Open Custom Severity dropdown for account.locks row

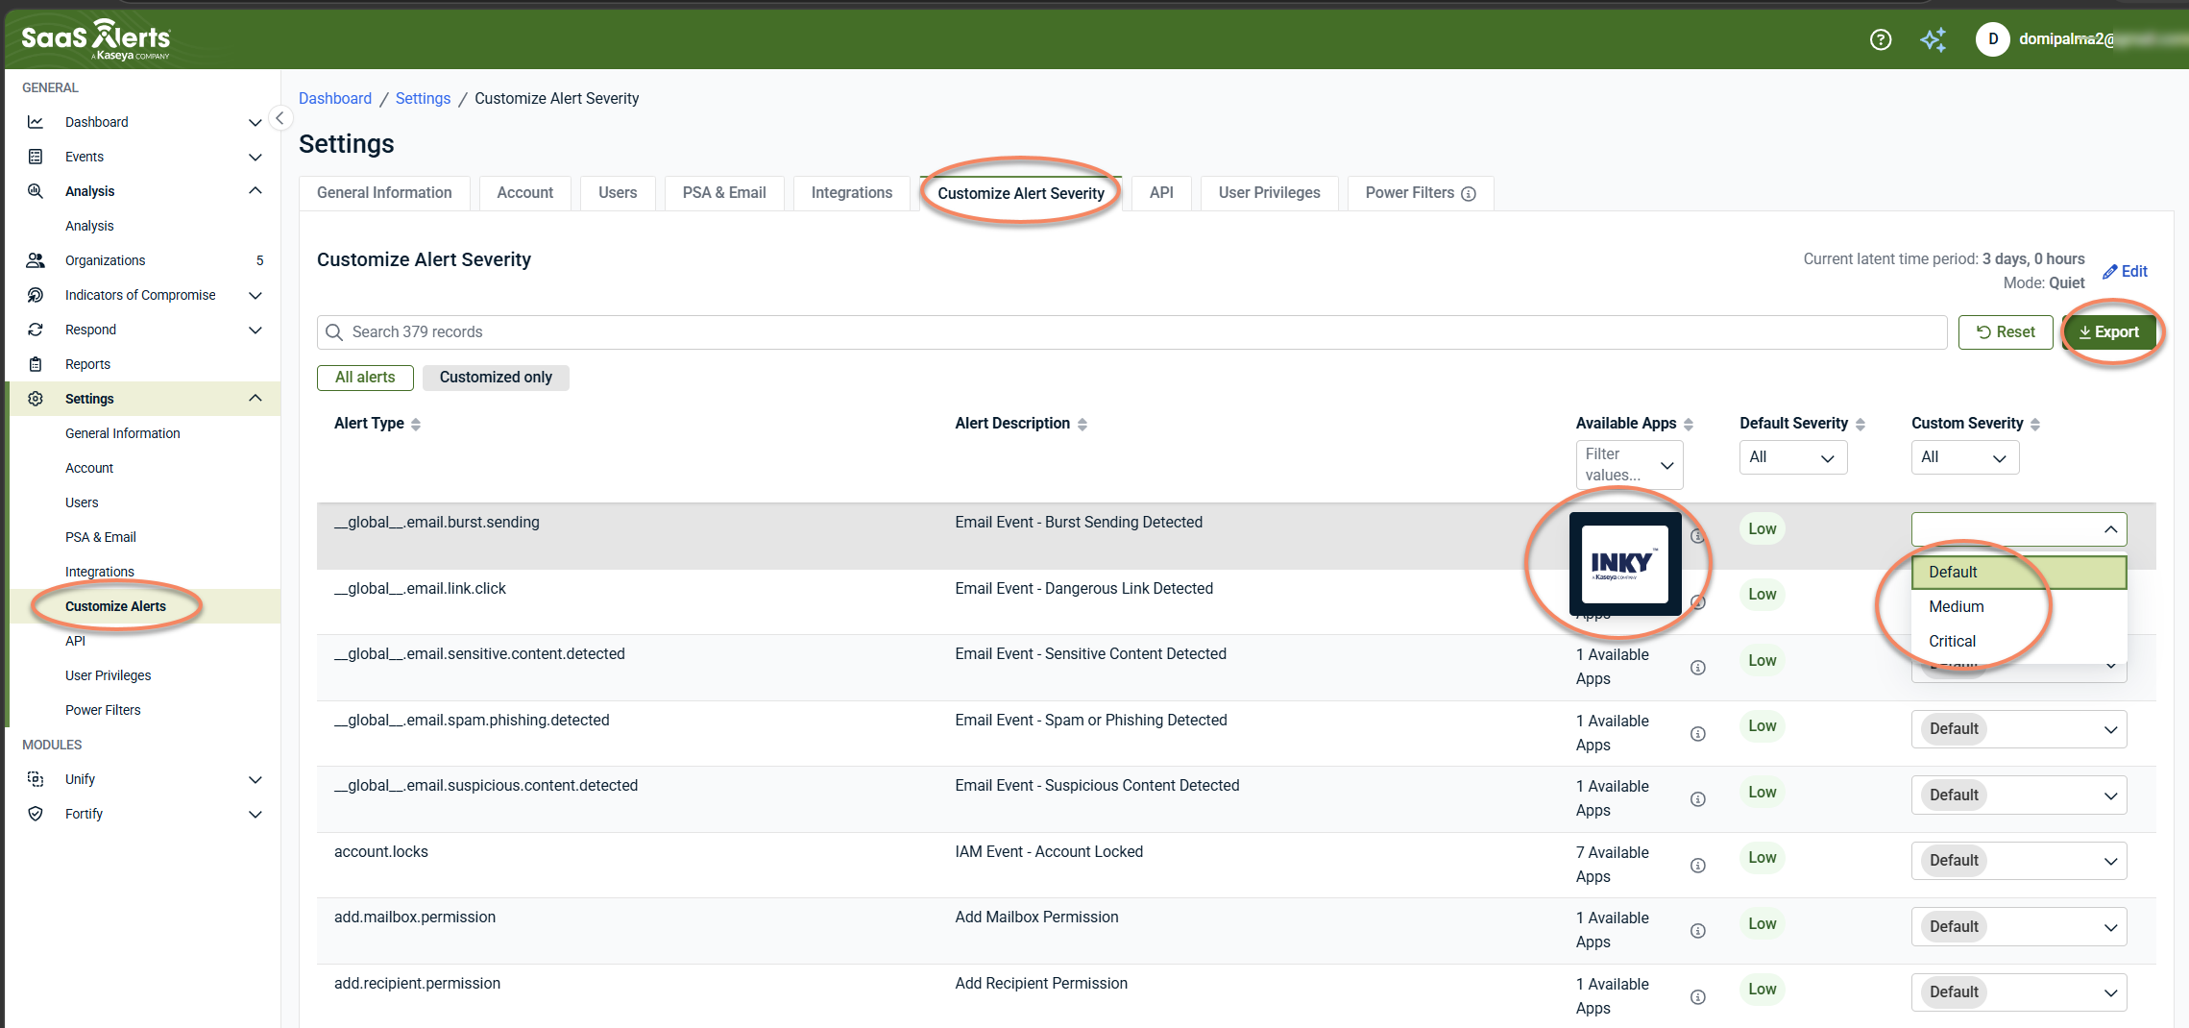point(2019,861)
